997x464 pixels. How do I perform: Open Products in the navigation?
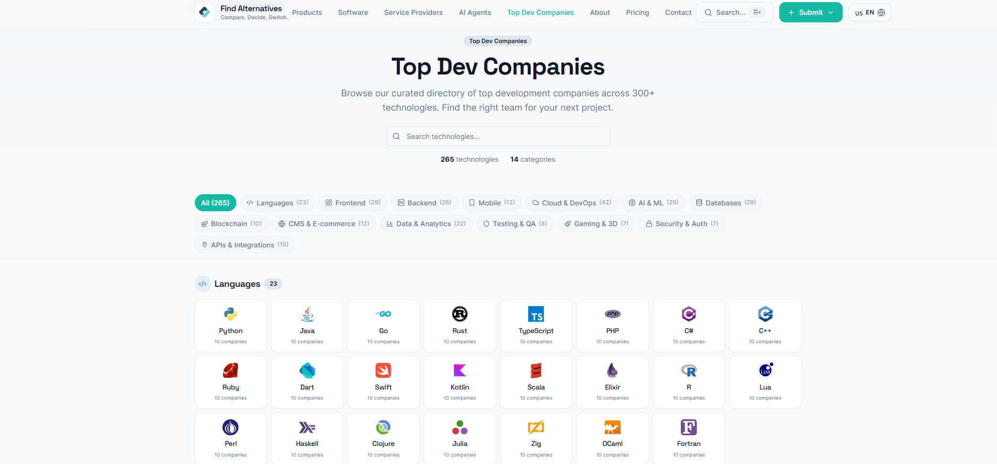pyautogui.click(x=307, y=12)
